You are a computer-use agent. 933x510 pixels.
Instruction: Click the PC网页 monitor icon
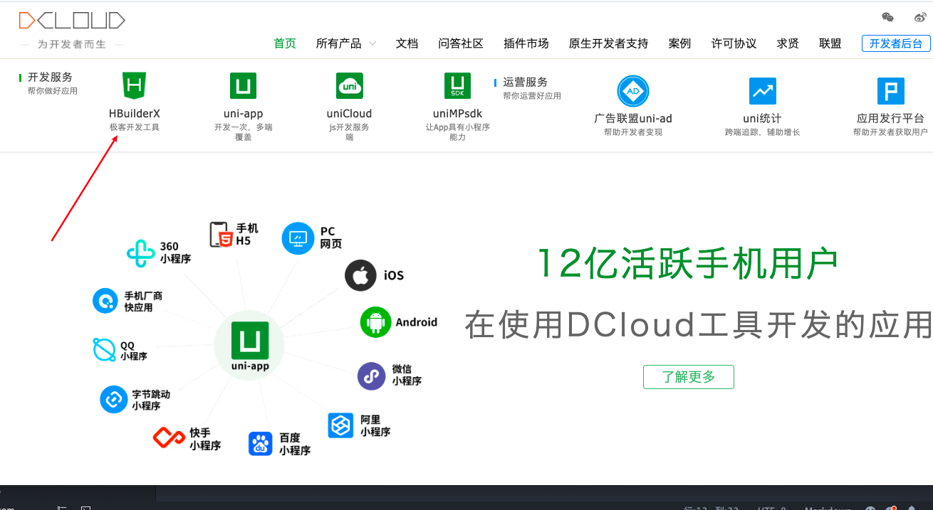point(298,238)
